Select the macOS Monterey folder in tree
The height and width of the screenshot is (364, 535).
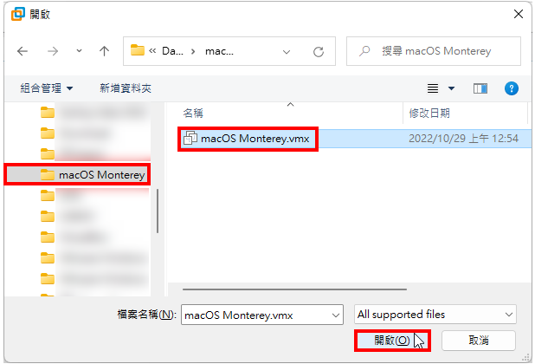pos(77,175)
